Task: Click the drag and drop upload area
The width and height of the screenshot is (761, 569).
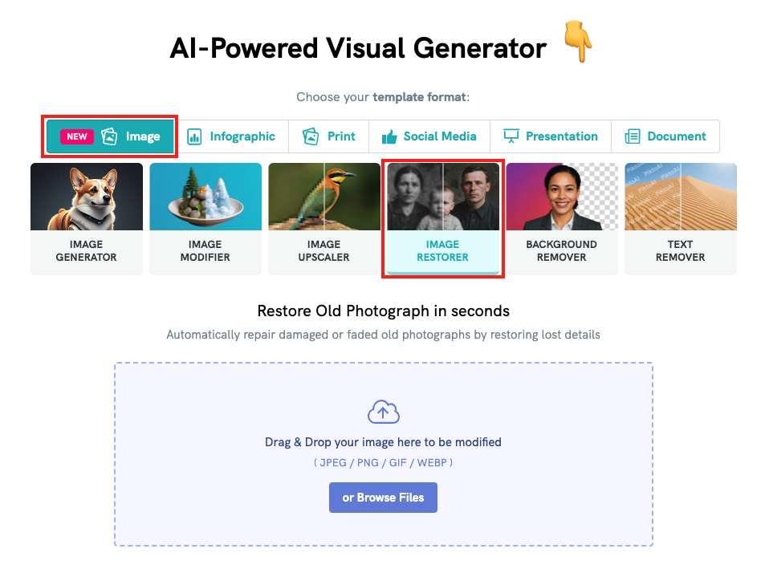Action: (384, 454)
